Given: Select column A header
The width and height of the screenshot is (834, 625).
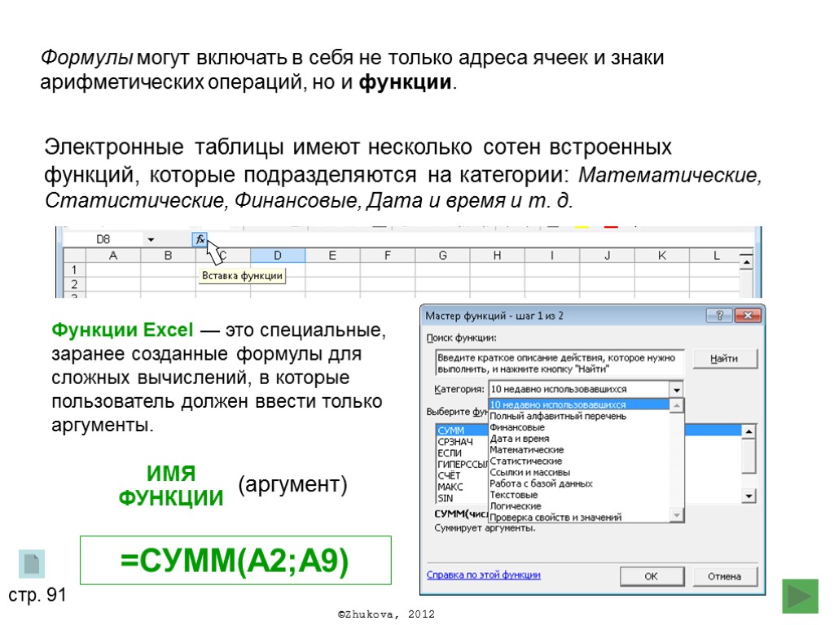Looking at the screenshot, I should tap(112, 256).
